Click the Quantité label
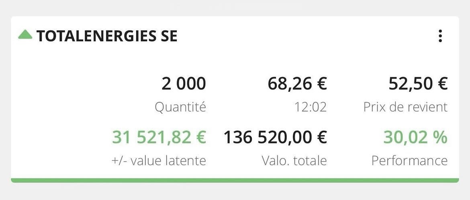The height and width of the screenshot is (200, 470). 180,107
